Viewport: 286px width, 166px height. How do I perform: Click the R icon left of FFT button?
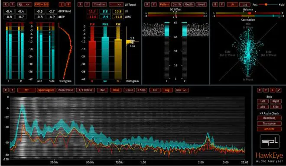tap(6, 90)
